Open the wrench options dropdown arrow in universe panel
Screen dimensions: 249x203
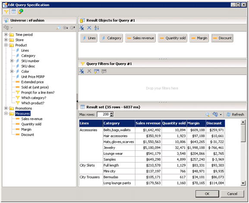point(12,28)
